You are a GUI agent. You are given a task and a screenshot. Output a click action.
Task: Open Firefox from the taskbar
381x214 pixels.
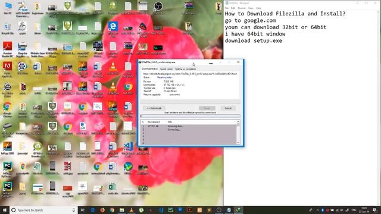pos(102,210)
